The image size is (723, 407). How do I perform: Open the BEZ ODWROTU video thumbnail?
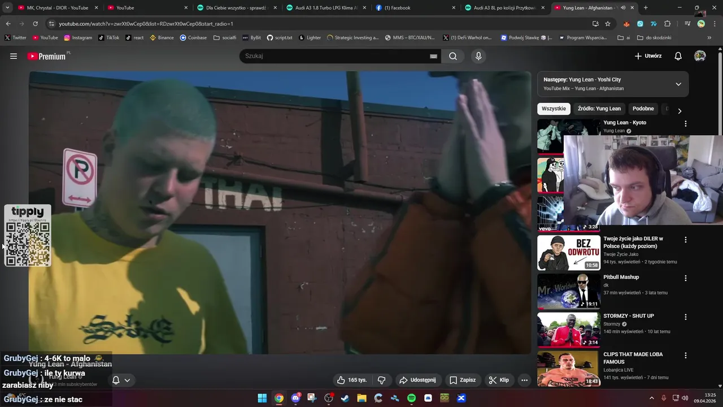[x=569, y=253]
